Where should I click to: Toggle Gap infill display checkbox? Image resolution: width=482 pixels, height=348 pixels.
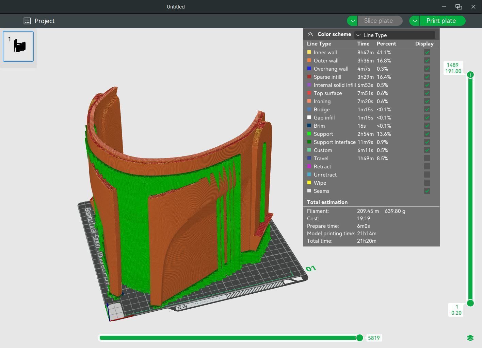click(x=427, y=117)
